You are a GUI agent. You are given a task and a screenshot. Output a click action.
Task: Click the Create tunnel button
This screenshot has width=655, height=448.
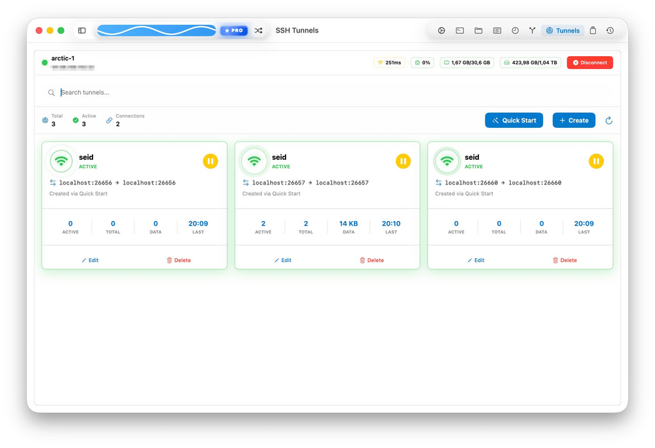click(x=574, y=121)
